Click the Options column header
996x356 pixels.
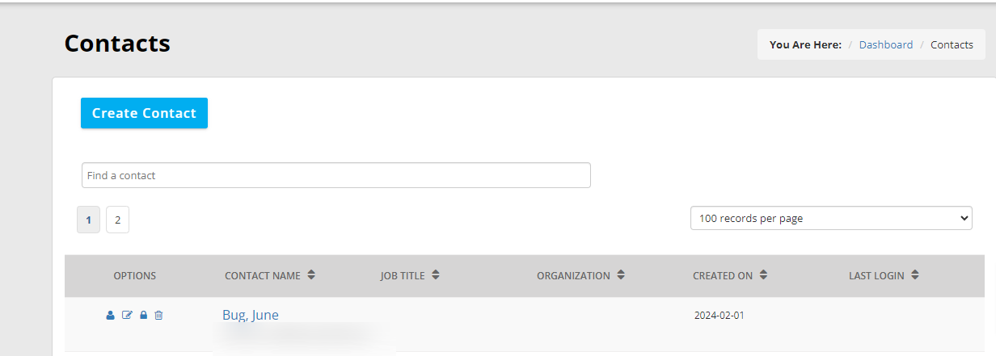[x=135, y=276]
